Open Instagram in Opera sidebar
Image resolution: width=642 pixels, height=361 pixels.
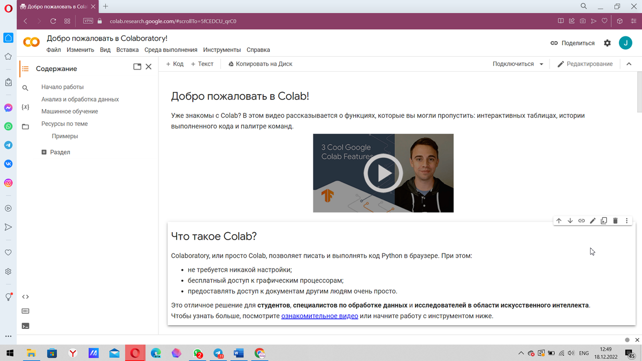tap(8, 182)
